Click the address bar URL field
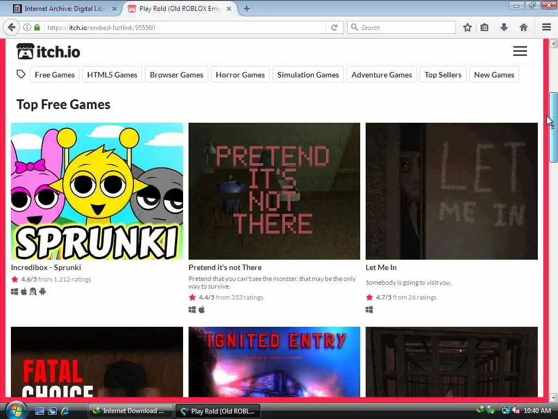This screenshot has height=419, width=558. pyautogui.click(x=185, y=27)
